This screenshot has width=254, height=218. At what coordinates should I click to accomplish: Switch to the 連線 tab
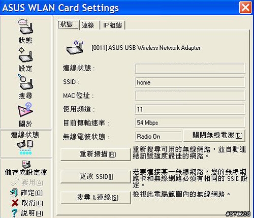coord(89,25)
